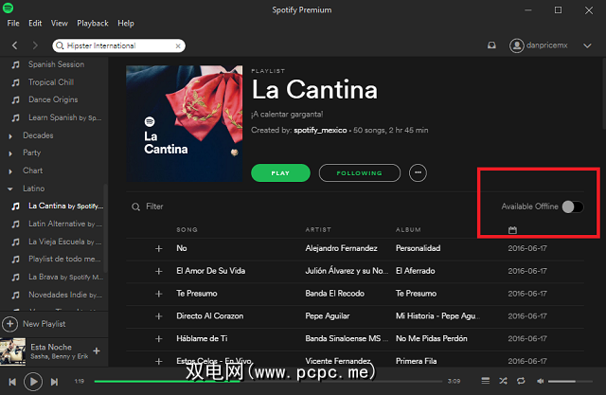Click the playlist Filter field
Viewport: 606px width, 395px height.
click(x=154, y=206)
